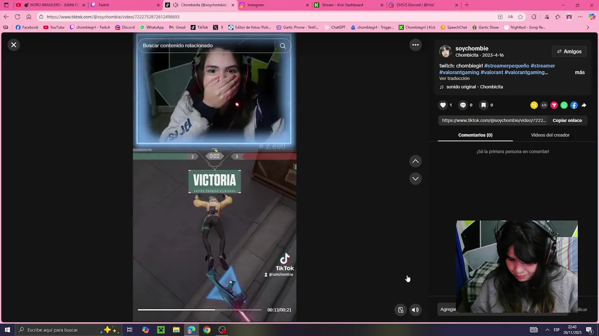599x336 pixels.
Task: Open comments with speech bubble icon
Action: coord(463,105)
